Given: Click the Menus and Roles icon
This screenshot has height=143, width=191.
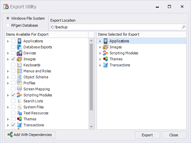Looking at the screenshot, I should [x=19, y=71].
